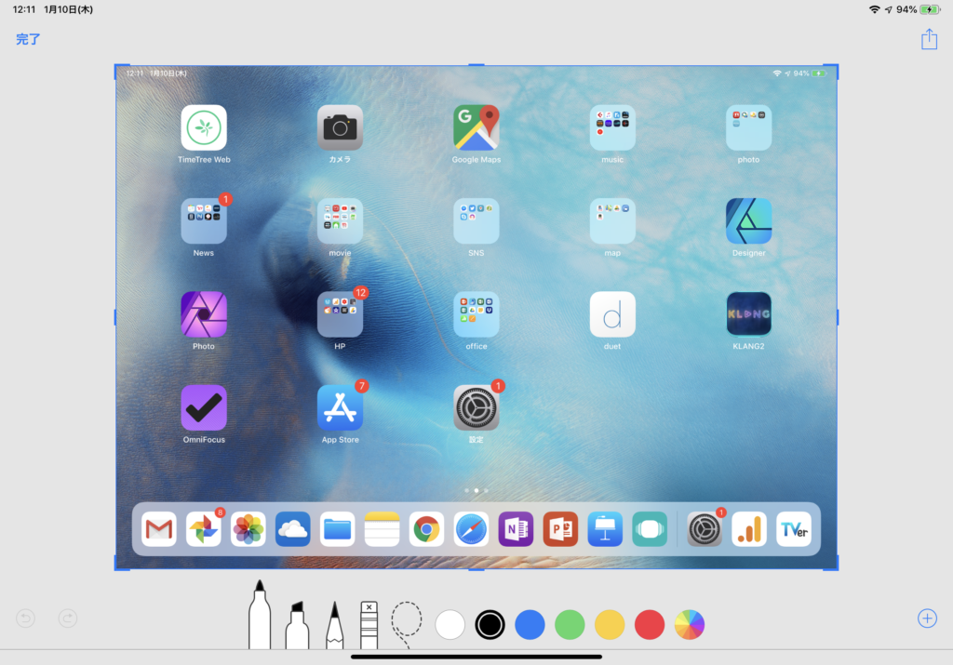Click the duet app icon
Image resolution: width=953 pixels, height=665 pixels.
(612, 314)
